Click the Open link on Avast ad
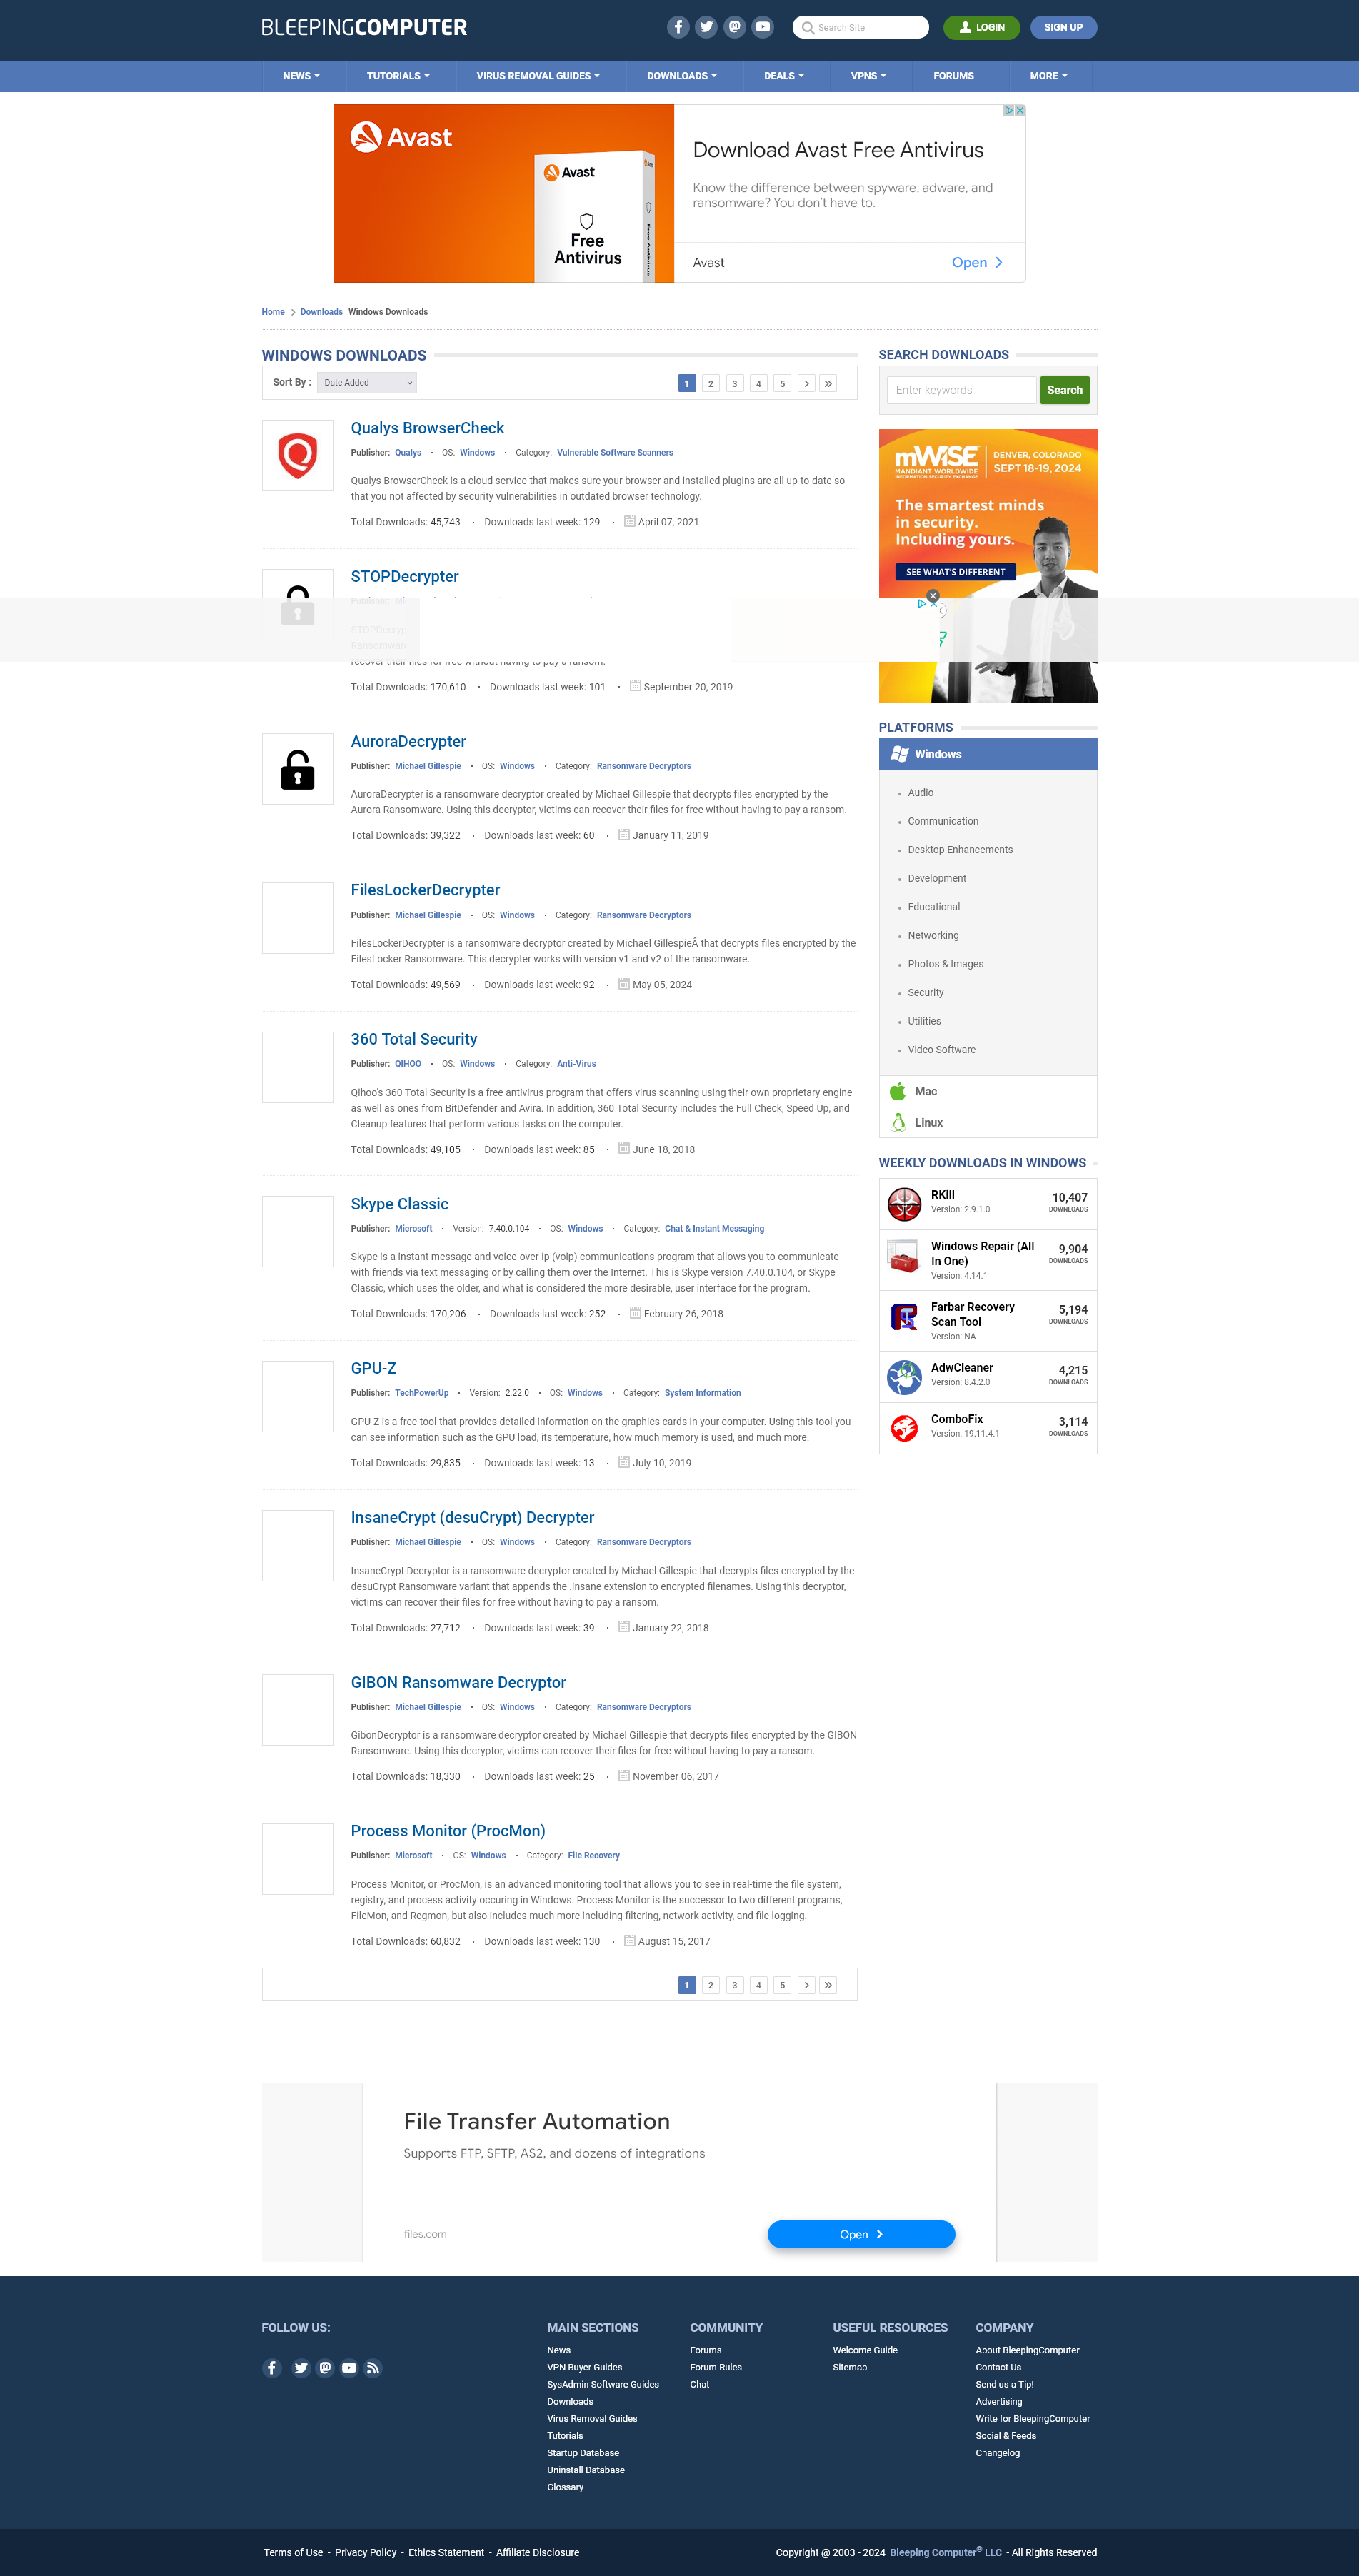This screenshot has height=2576, width=1359. coord(976,262)
